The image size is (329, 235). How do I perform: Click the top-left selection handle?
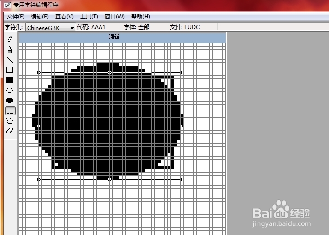(39, 72)
